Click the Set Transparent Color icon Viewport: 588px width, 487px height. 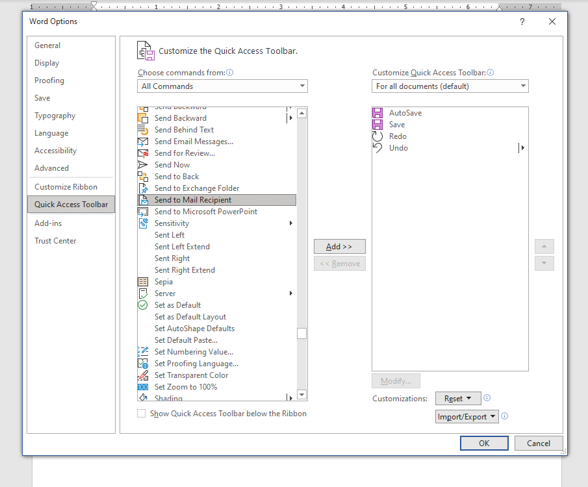point(144,375)
